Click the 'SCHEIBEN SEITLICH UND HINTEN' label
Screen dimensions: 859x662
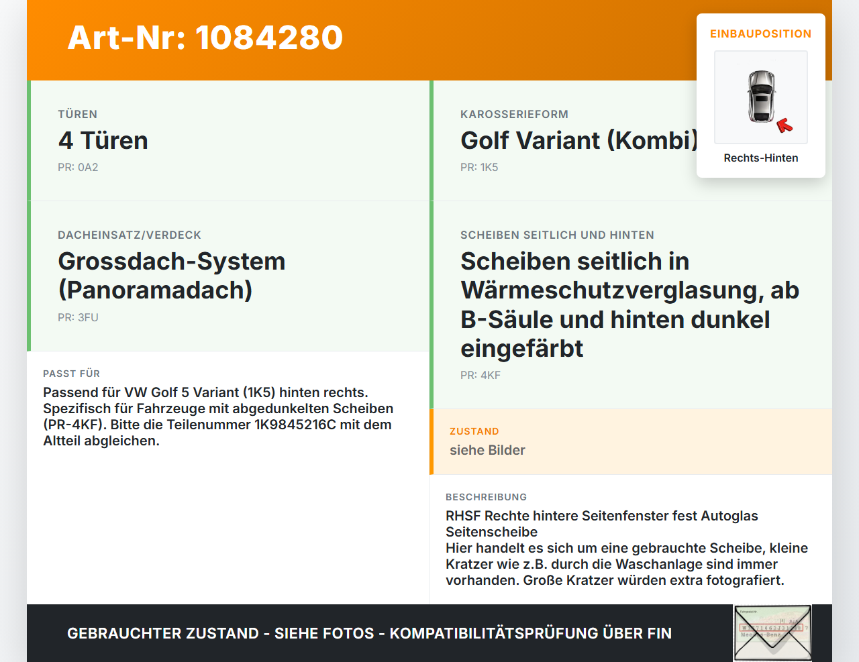point(557,235)
